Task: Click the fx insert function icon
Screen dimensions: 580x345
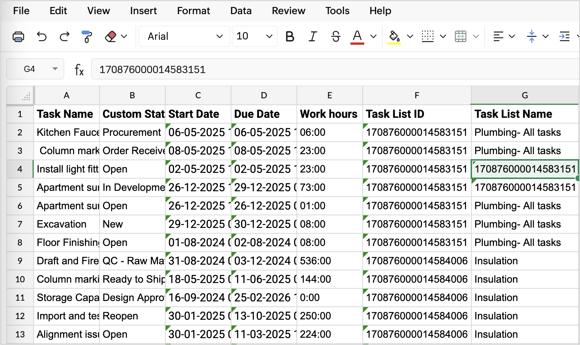Action: pos(79,70)
